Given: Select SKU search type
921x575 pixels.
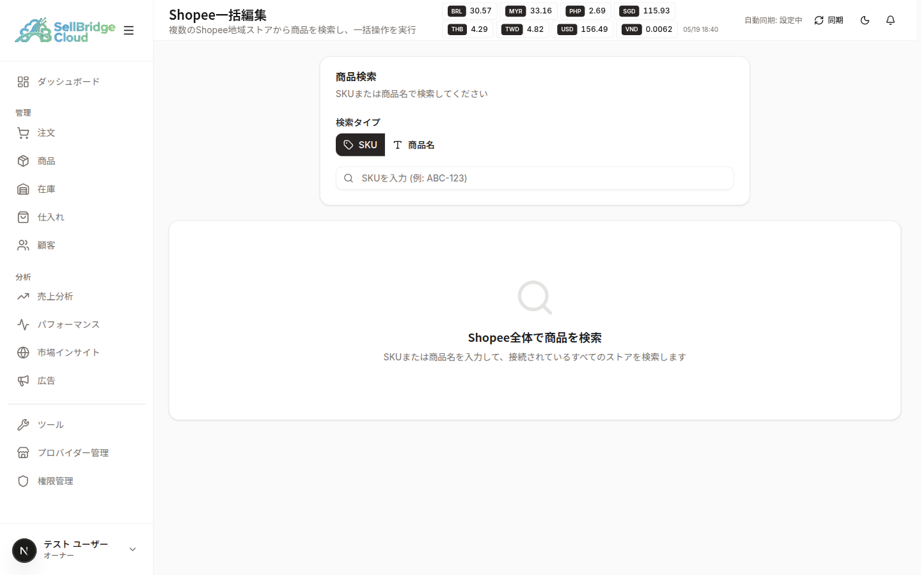Looking at the screenshot, I should (360, 145).
